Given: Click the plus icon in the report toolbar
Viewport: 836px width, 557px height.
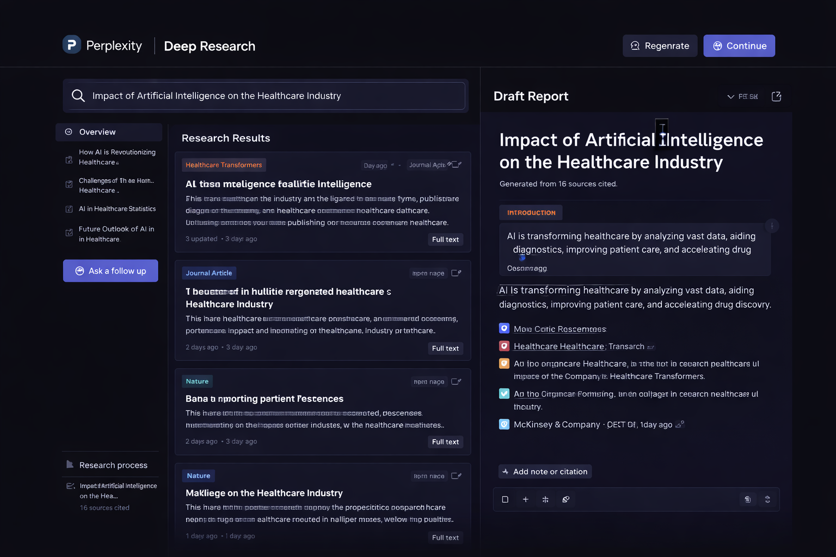Looking at the screenshot, I should click(x=525, y=499).
